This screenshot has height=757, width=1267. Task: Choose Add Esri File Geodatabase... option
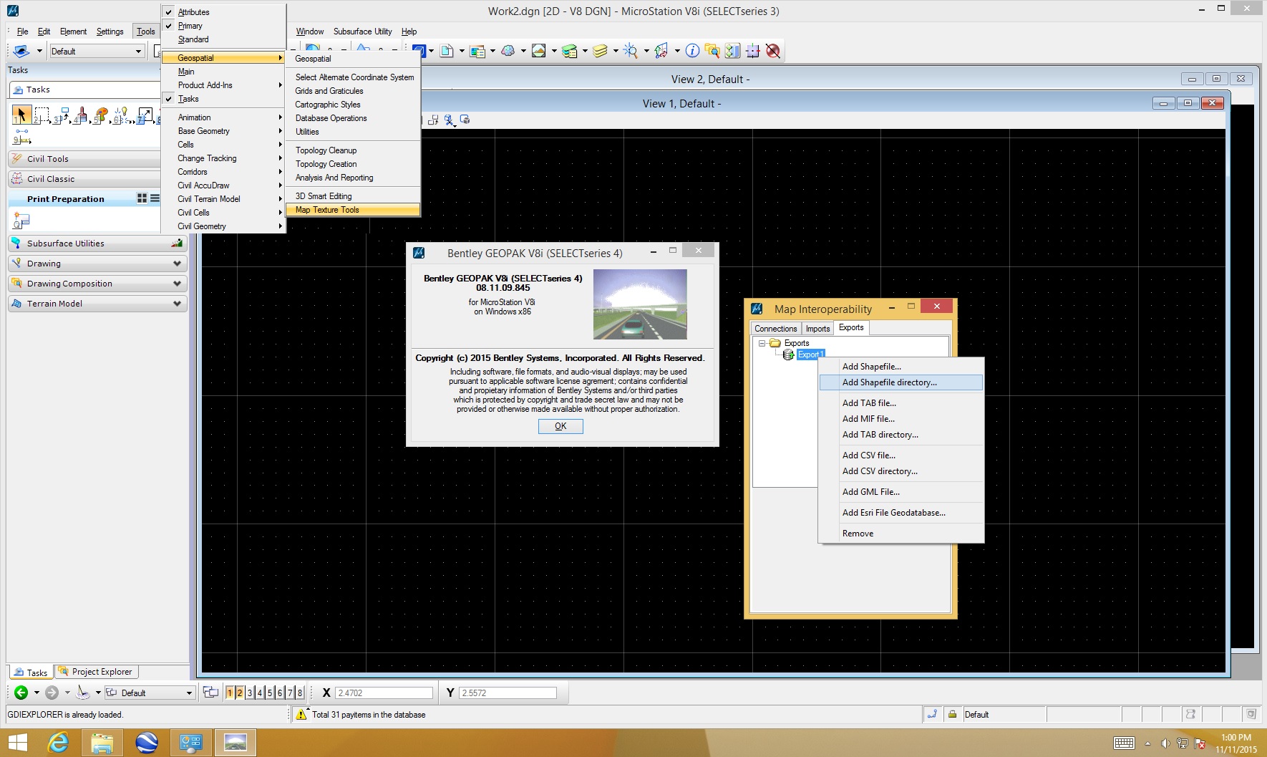[x=901, y=513]
